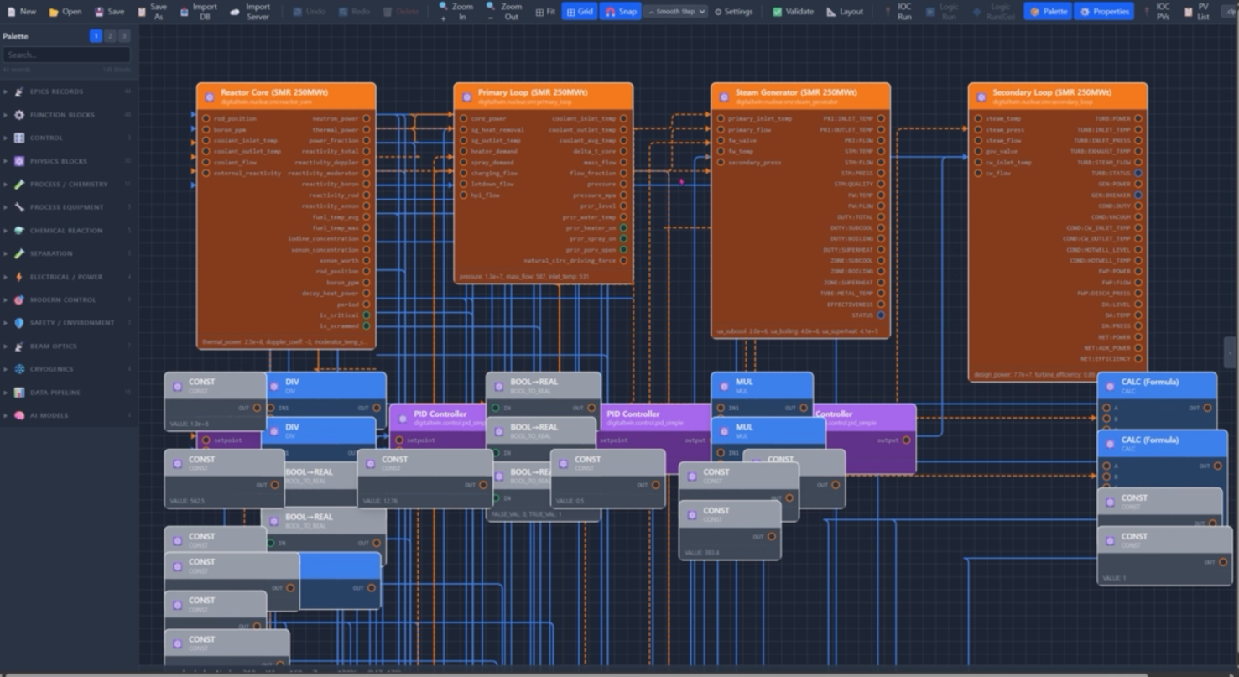Create a new diagram with New
The height and width of the screenshot is (677, 1239).
coord(22,12)
